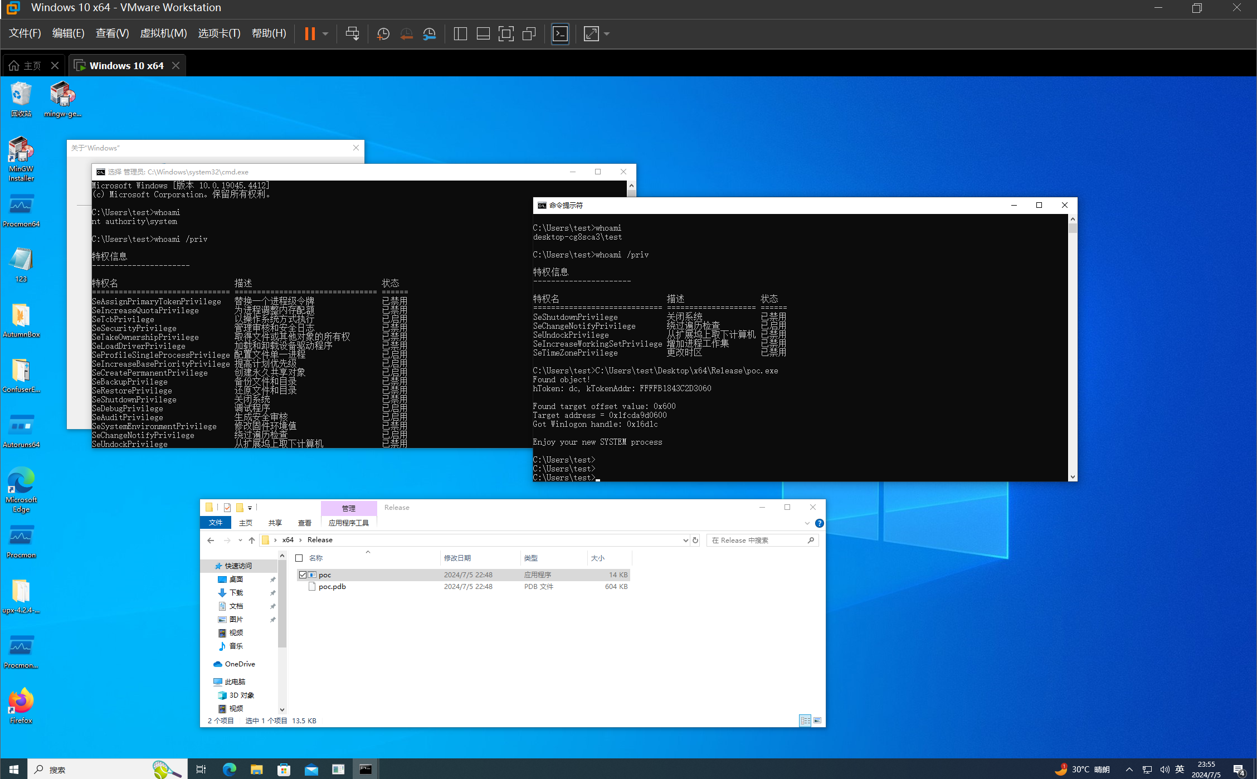The height and width of the screenshot is (779, 1257).
Task: Click the VMware pause virtual machine button
Action: coord(310,34)
